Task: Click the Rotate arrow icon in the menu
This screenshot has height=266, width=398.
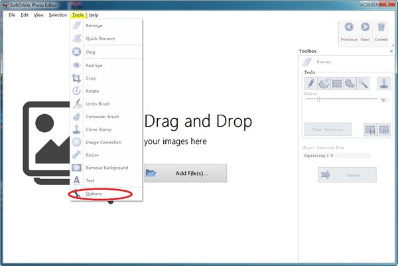Action: (x=76, y=91)
